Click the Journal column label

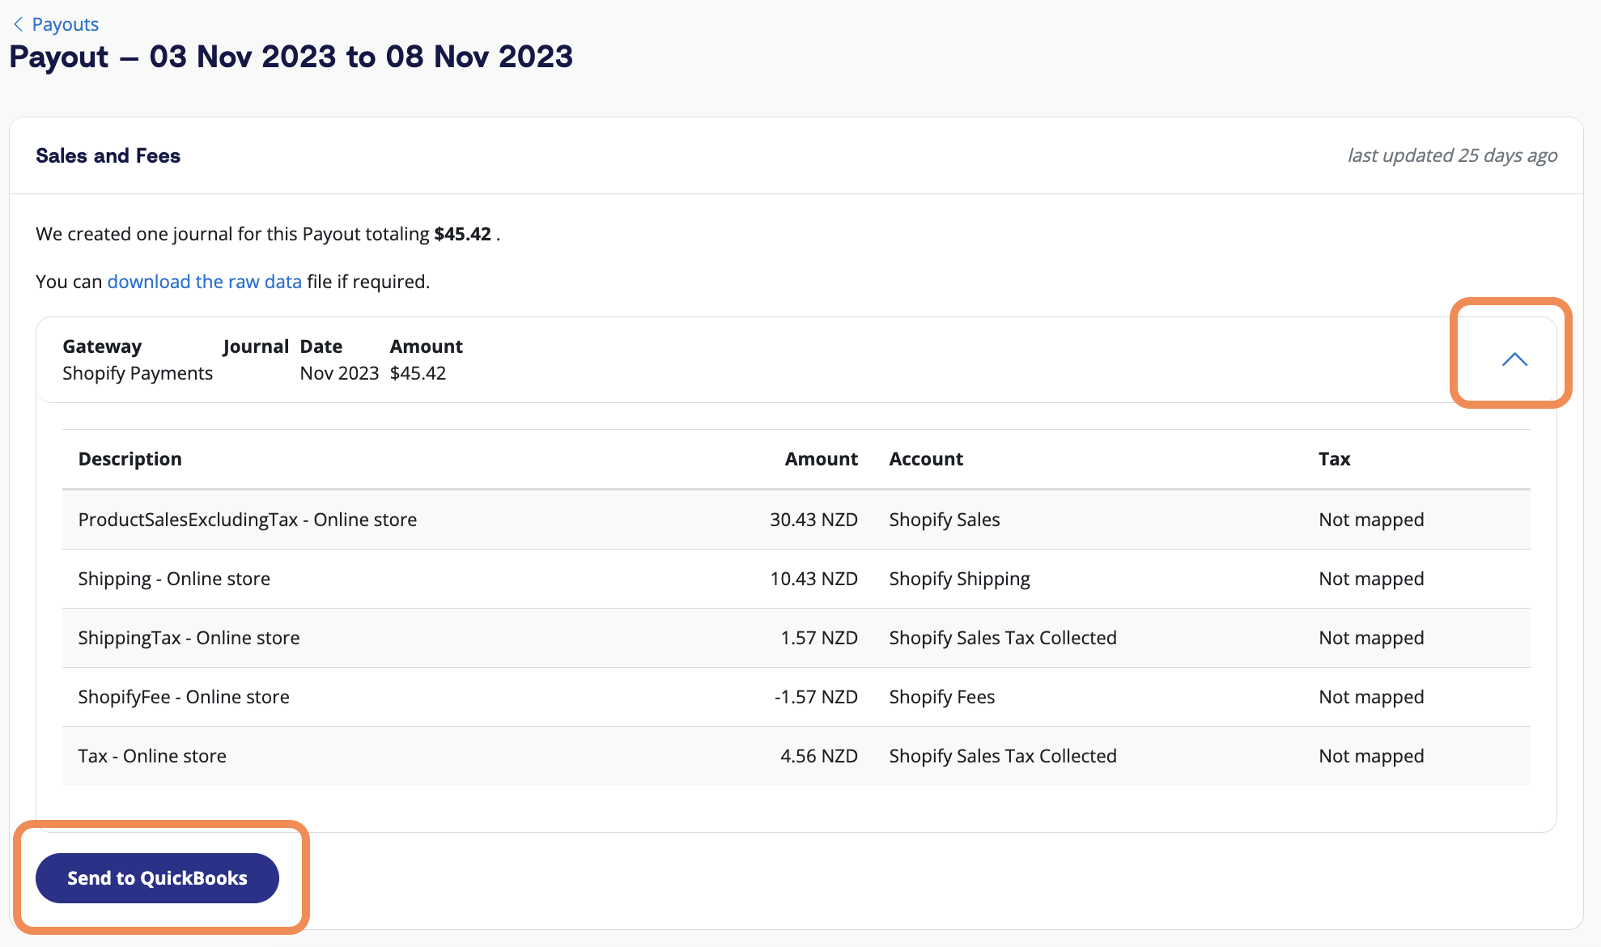[256, 346]
